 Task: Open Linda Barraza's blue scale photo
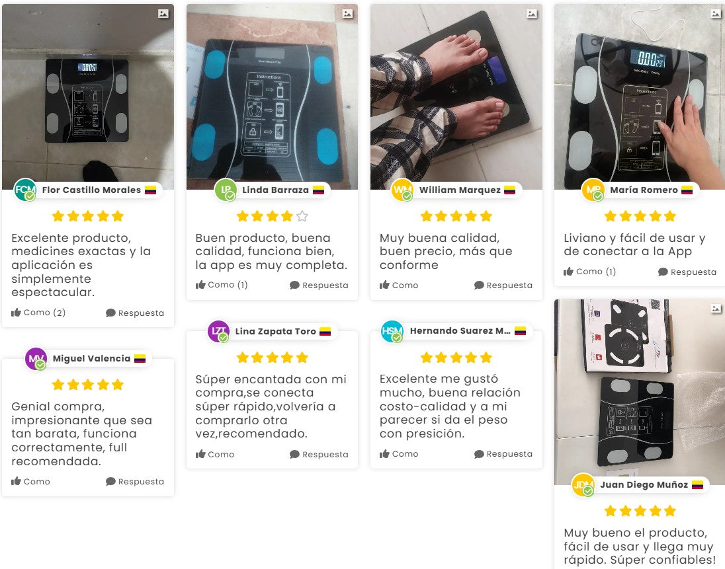point(272,97)
